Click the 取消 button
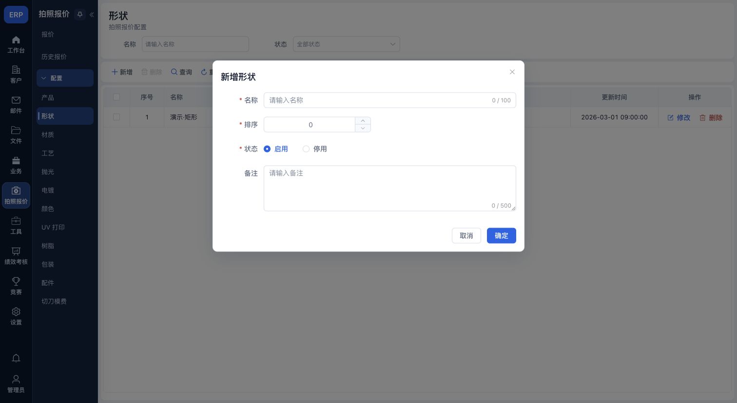This screenshot has width=737, height=403. pyautogui.click(x=466, y=236)
